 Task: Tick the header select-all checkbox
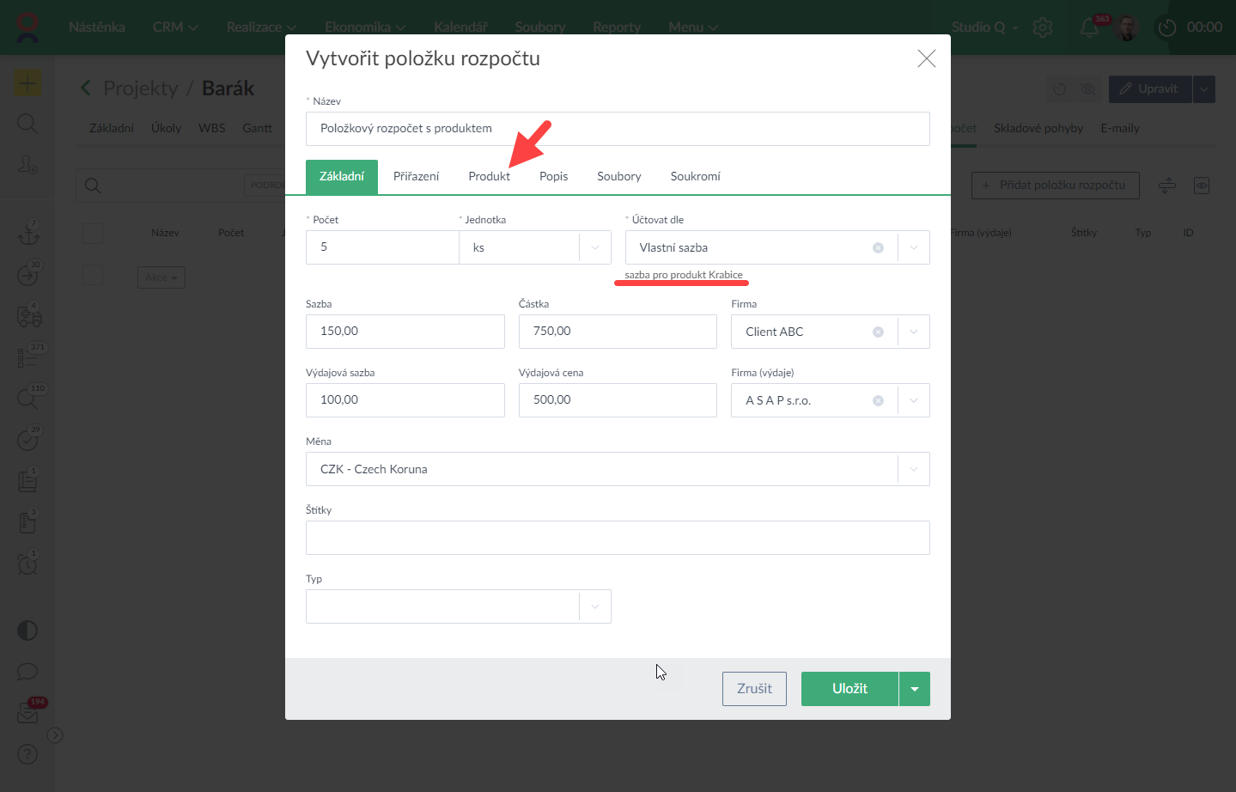pyautogui.click(x=93, y=233)
